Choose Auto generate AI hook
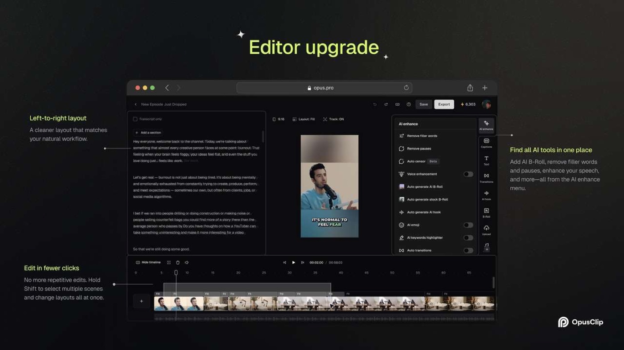The width and height of the screenshot is (624, 350). coord(419,212)
